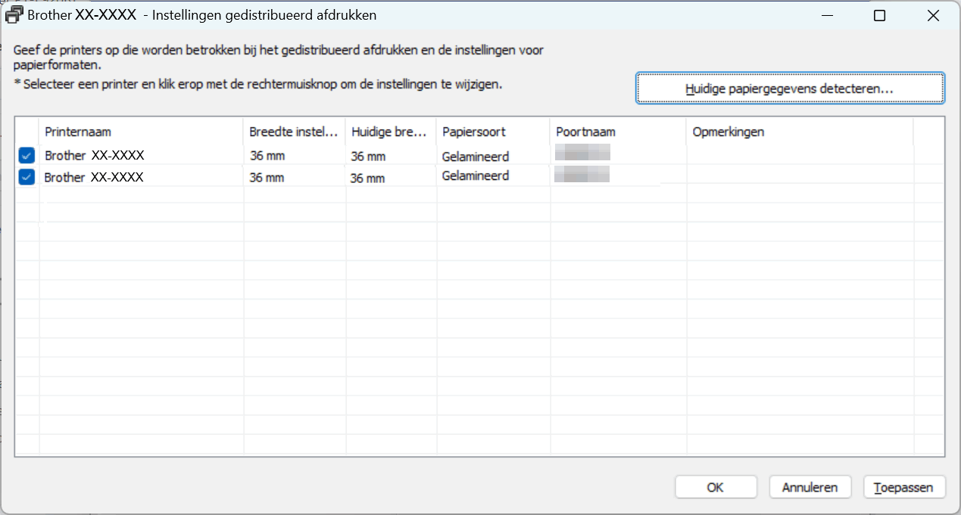The image size is (961, 515).
Task: Apply changes with the Toepassen button
Action: pos(903,487)
